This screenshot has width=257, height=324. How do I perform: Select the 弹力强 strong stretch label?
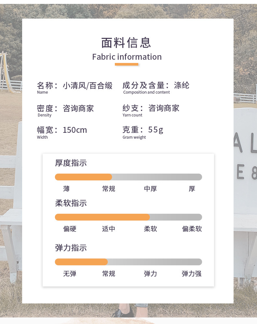pyautogui.click(x=192, y=274)
